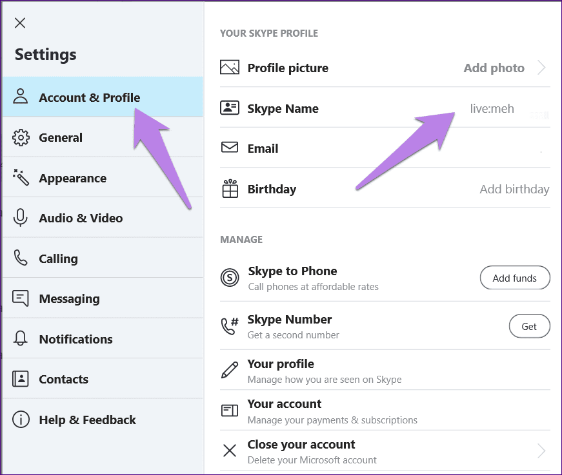Viewport: 562px width, 475px height.
Task: Click the Notifications bell icon
Action: pyautogui.click(x=21, y=339)
